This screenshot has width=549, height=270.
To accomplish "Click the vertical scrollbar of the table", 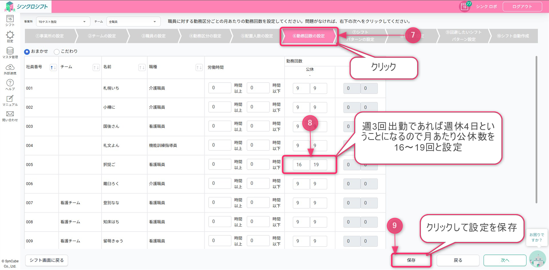I will click(x=536, y=129).
